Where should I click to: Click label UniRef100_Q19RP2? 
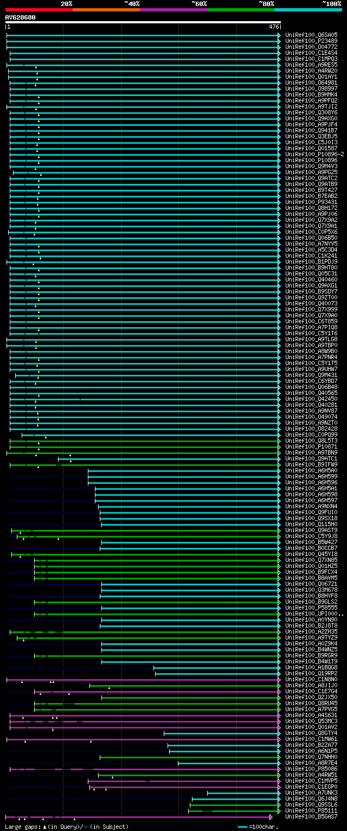tap(311, 673)
